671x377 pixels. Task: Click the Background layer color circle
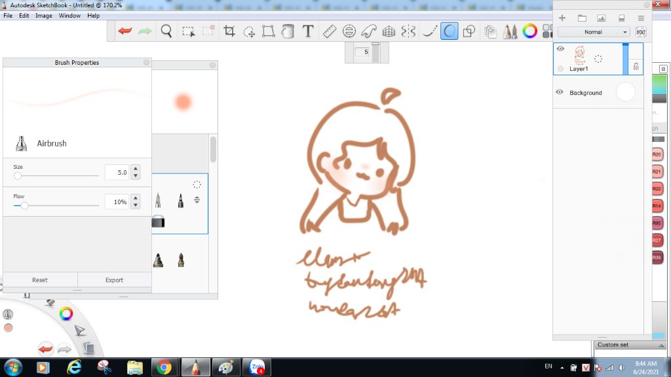coord(626,92)
